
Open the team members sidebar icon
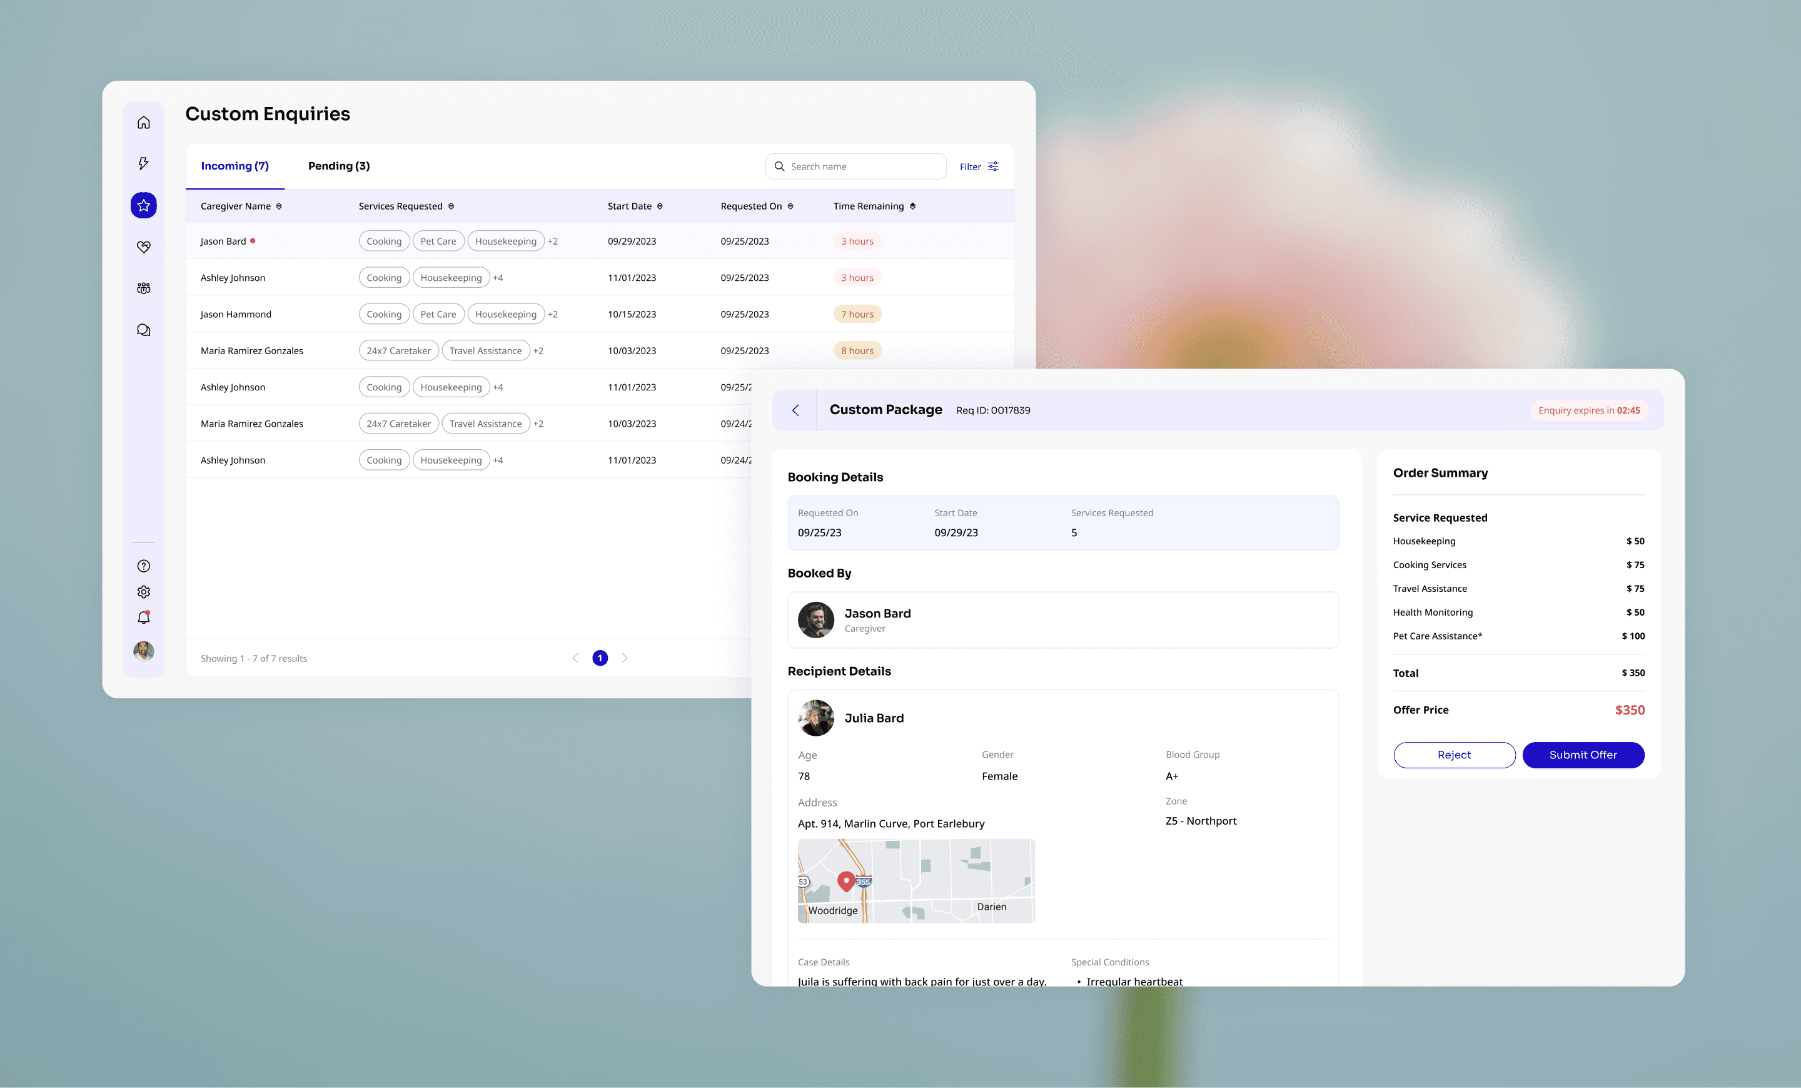(x=143, y=288)
